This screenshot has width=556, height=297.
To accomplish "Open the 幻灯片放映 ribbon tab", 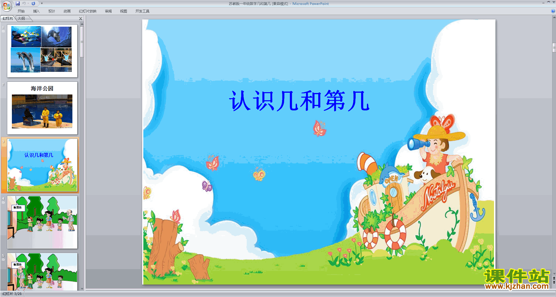I will 88,11.
